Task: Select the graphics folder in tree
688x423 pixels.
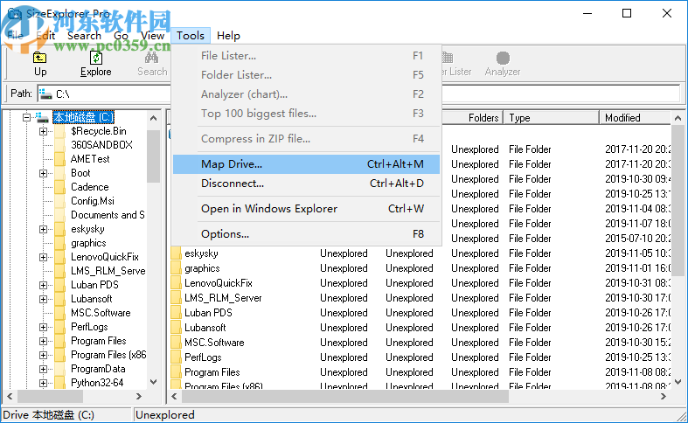Action: pos(88,243)
